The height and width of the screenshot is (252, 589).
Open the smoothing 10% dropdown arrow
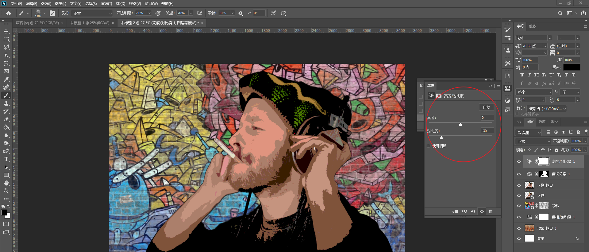pyautogui.click(x=233, y=13)
